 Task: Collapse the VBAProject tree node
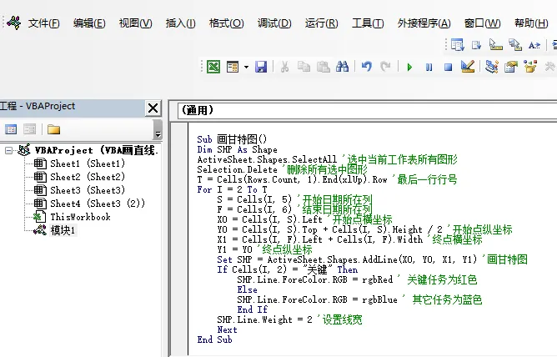tap(8, 151)
